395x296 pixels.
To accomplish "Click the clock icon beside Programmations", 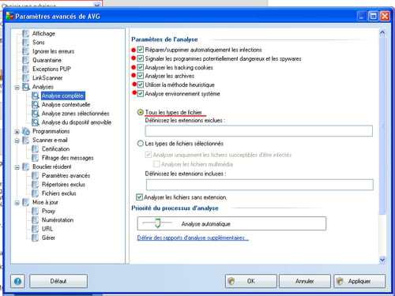I will [26, 131].
